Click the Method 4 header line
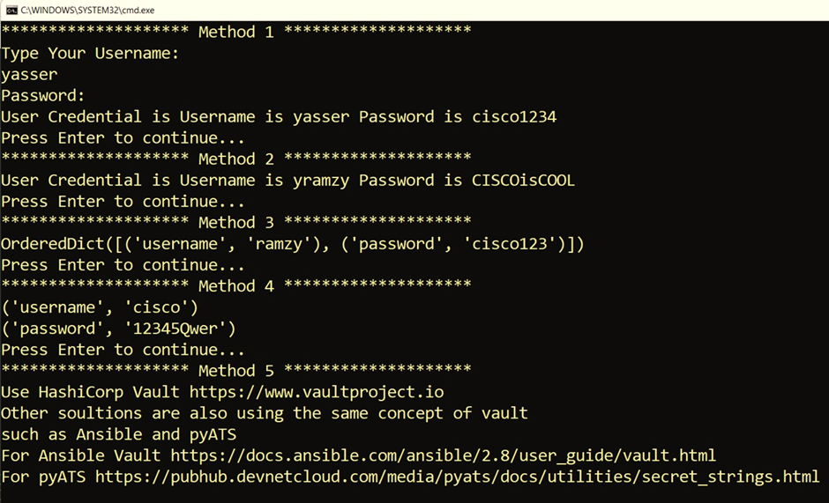829x503 pixels. [x=235, y=285]
